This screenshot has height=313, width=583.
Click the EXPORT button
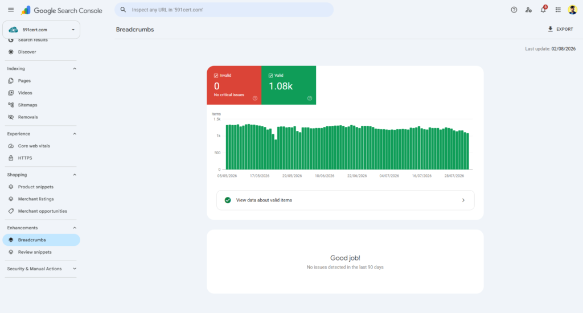[x=560, y=29]
